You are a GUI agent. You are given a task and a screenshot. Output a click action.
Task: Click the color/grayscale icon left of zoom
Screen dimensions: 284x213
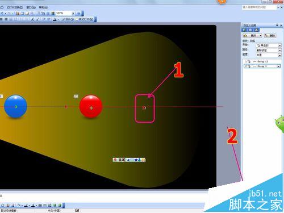tap(53, 13)
